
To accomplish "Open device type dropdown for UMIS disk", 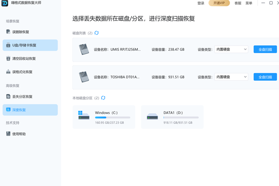I will [x=231, y=49].
